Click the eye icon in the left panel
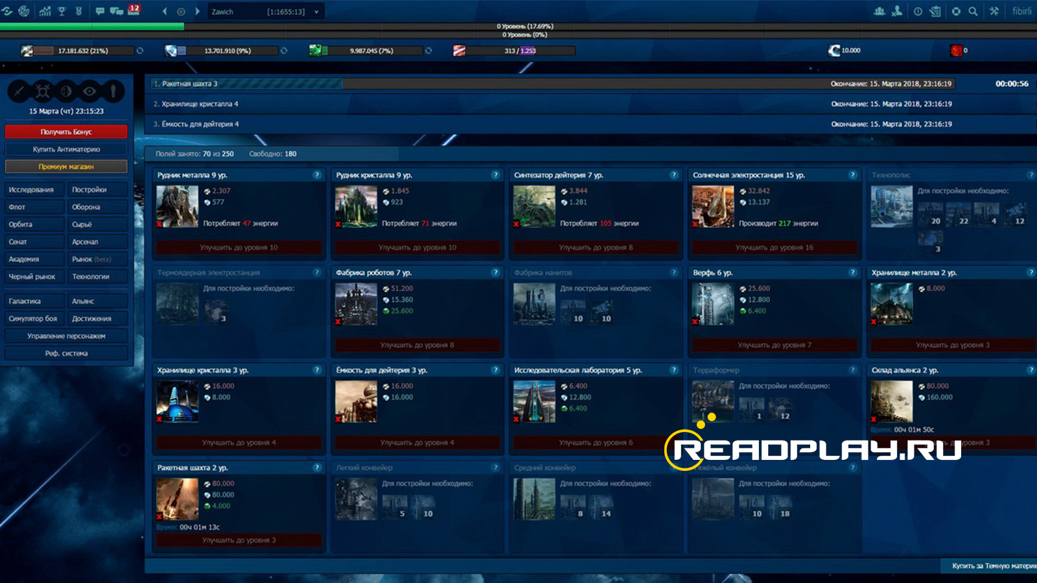The image size is (1037, 583). (x=89, y=91)
